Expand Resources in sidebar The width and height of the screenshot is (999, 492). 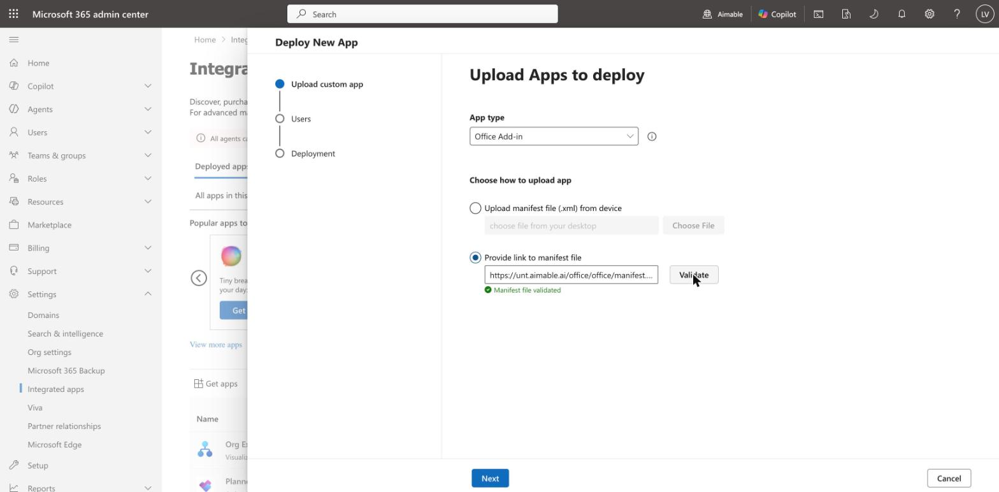pos(148,201)
